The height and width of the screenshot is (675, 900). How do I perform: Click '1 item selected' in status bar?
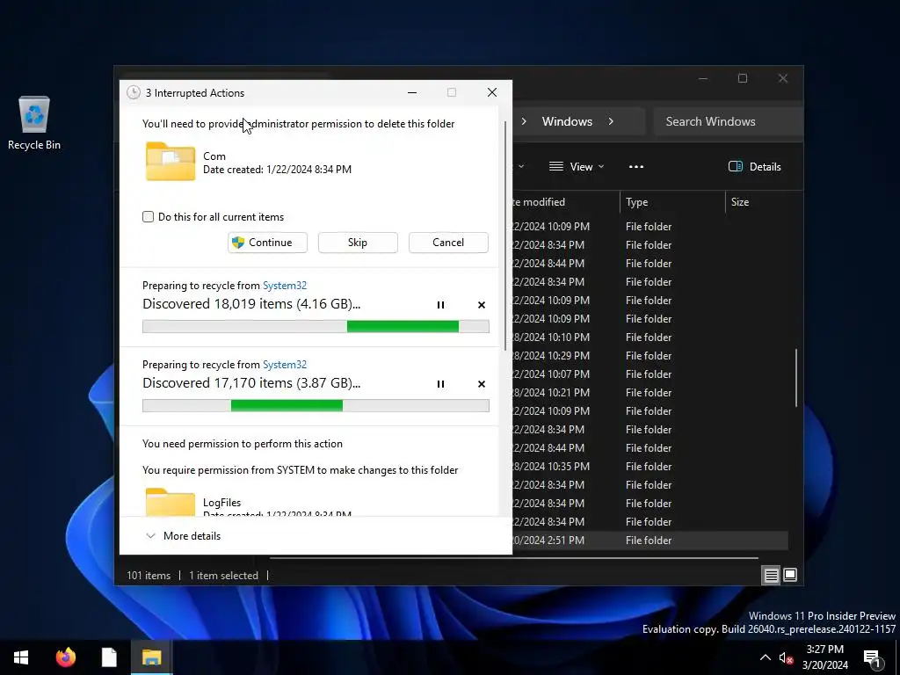coord(224,575)
